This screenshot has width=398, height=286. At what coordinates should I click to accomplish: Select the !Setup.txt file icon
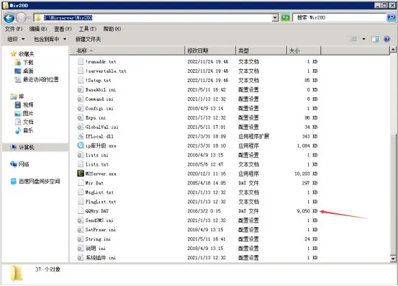pos(81,80)
